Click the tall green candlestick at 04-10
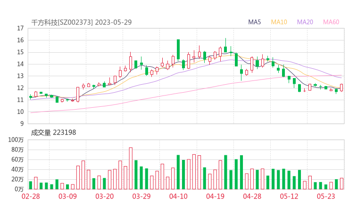 pos(178,49)
